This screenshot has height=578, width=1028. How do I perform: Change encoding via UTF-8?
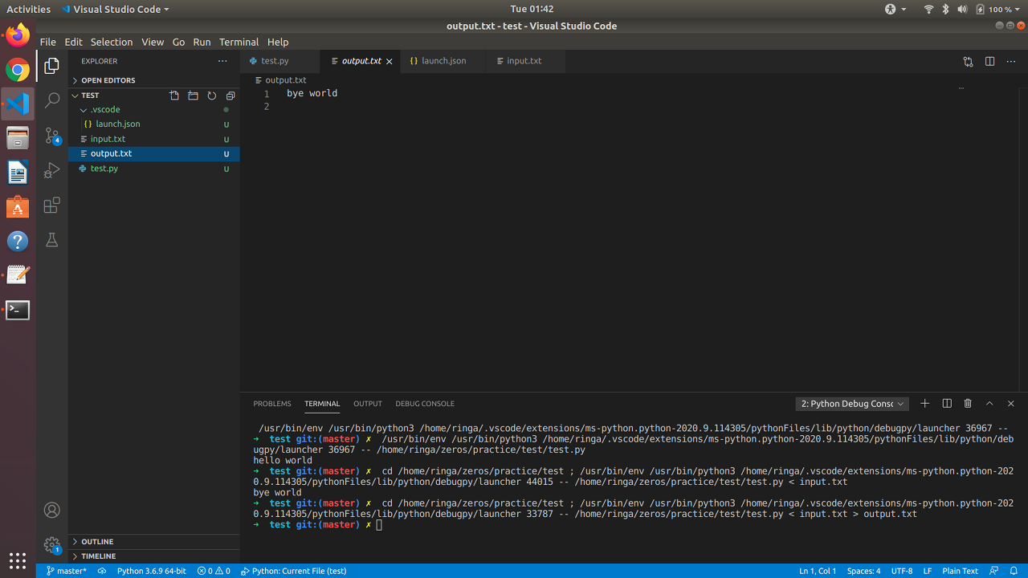point(902,571)
